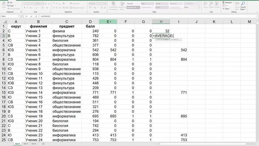Toggle Bold formatting

25,8
